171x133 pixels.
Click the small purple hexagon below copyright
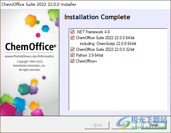coord(44,78)
